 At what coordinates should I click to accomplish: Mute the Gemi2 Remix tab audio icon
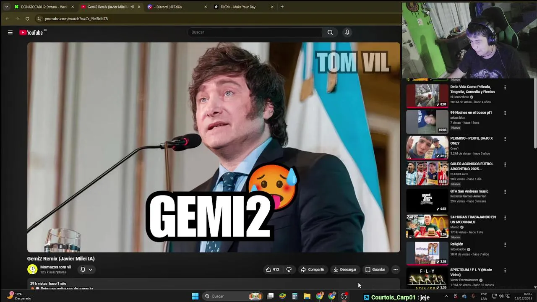point(133,7)
